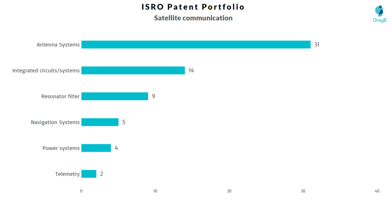Select the Navigation Systems bar

click(100, 122)
